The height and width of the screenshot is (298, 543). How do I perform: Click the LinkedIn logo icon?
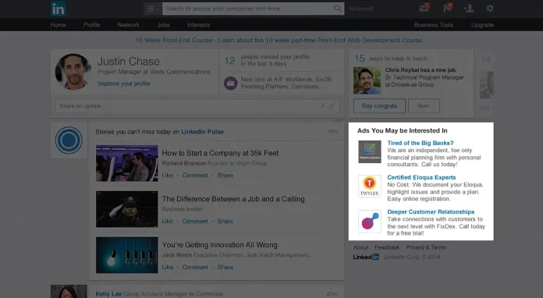[58, 9]
